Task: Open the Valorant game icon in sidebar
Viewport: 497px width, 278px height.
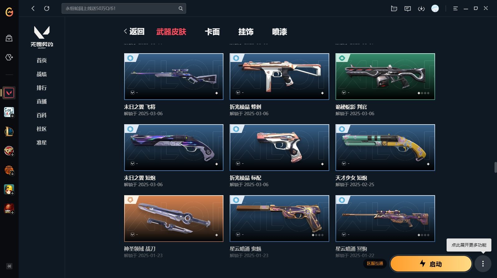Action: [9, 93]
